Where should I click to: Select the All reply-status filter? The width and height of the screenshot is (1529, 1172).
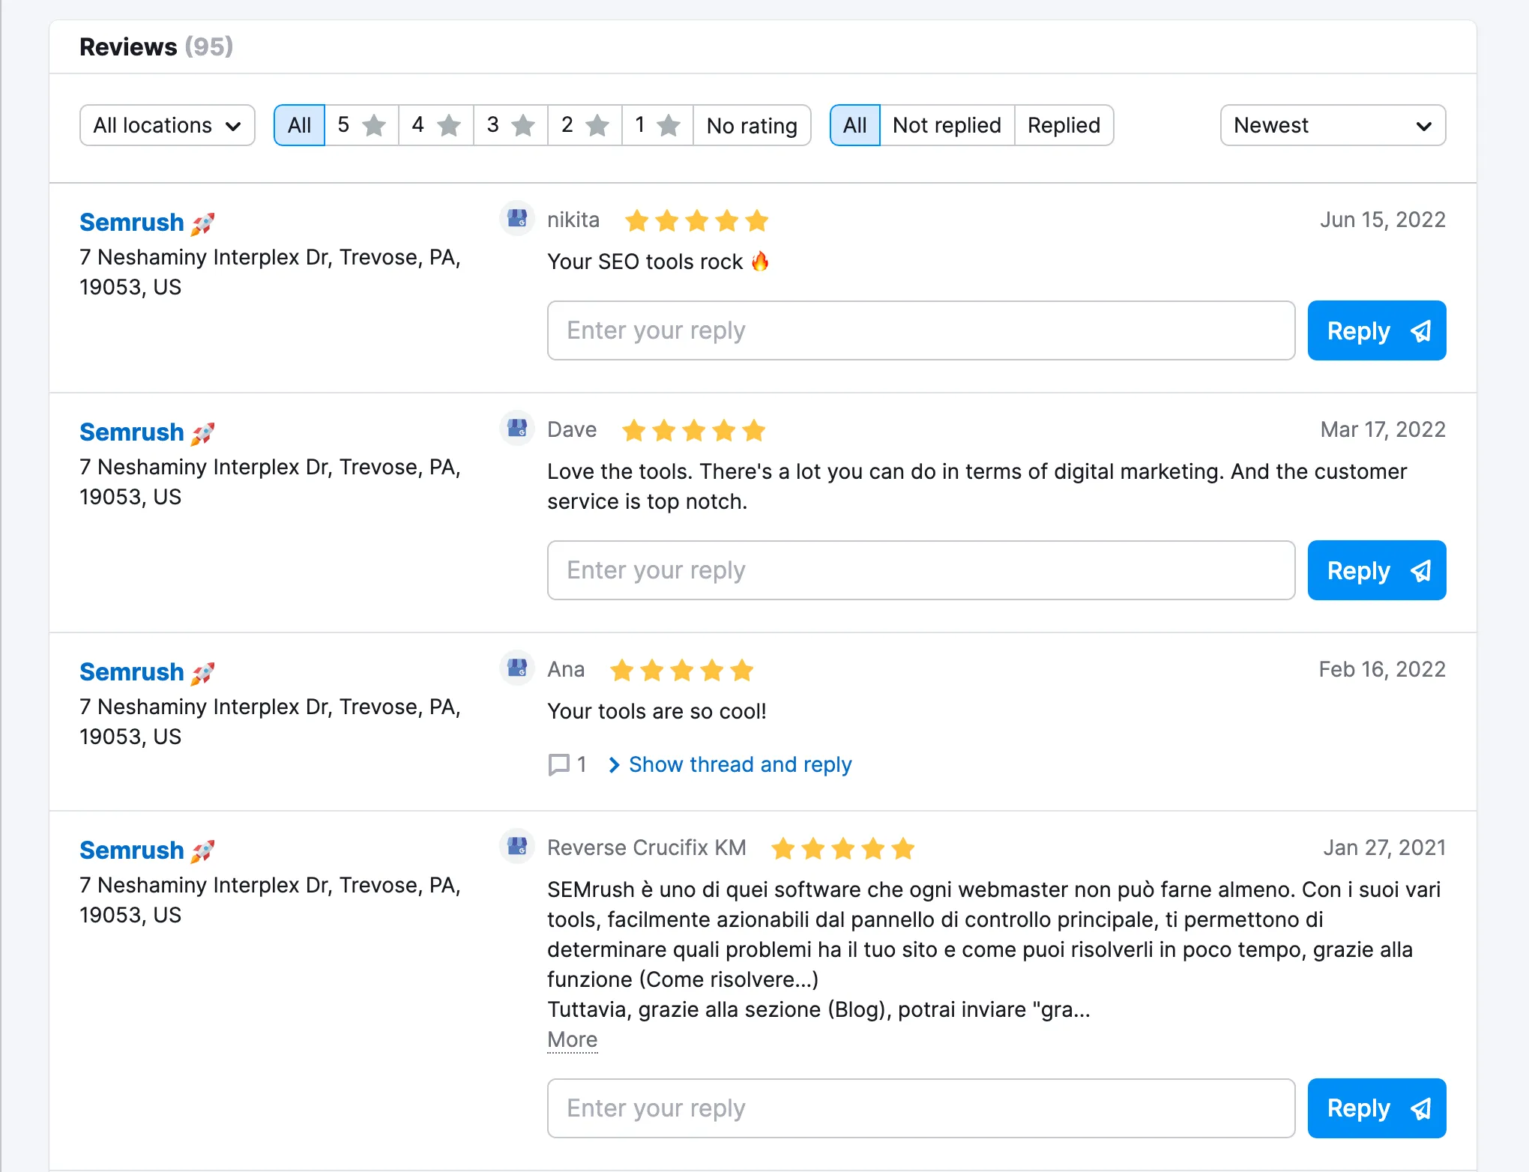(x=855, y=125)
